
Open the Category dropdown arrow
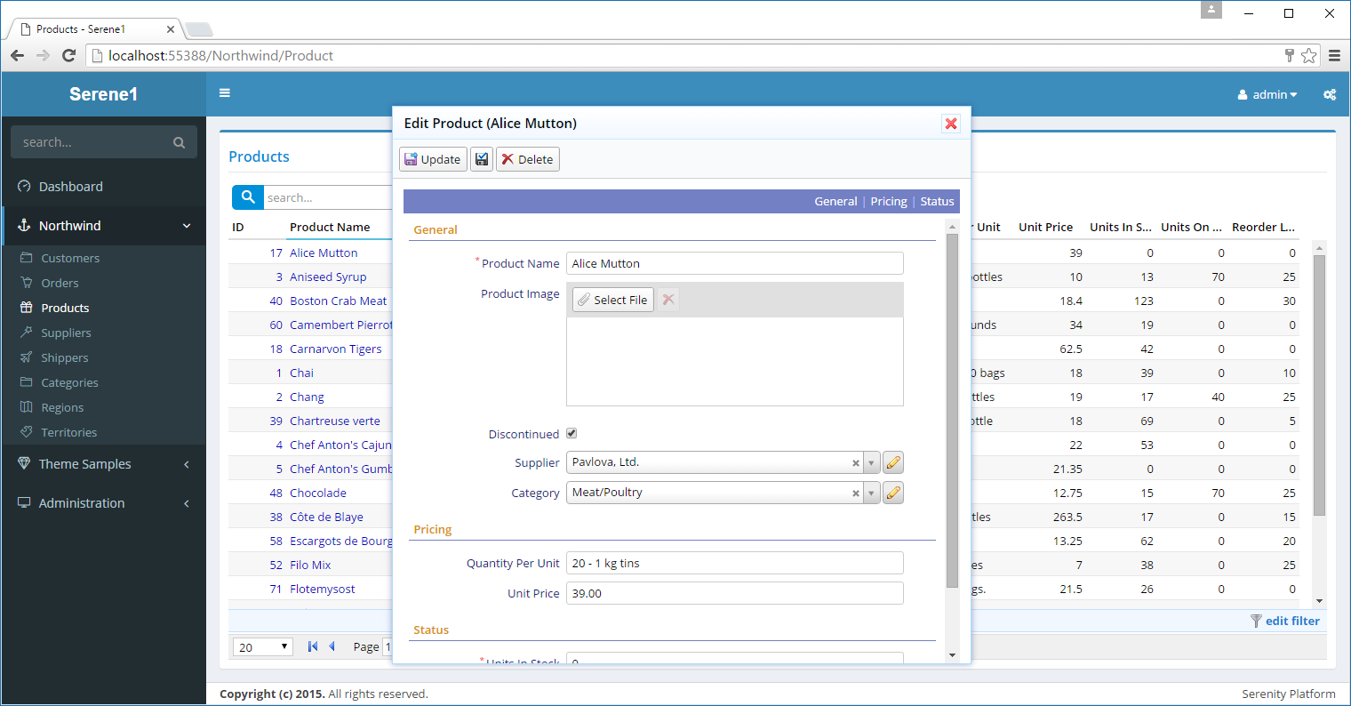tap(871, 493)
